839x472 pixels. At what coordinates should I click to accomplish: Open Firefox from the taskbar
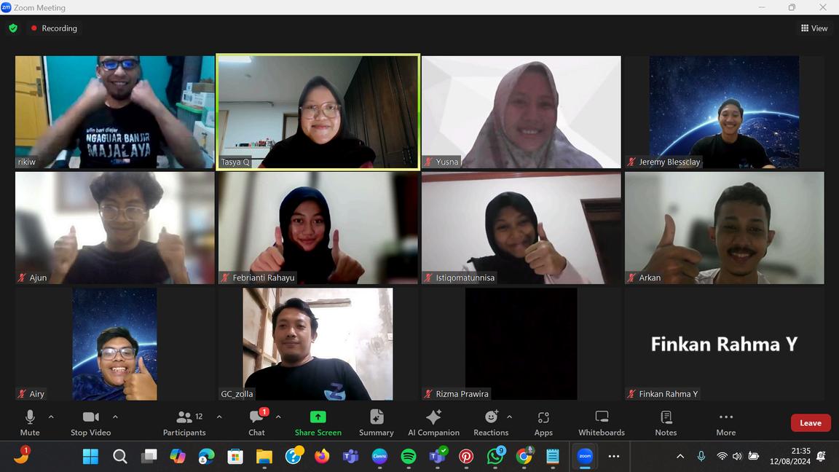[322, 457]
